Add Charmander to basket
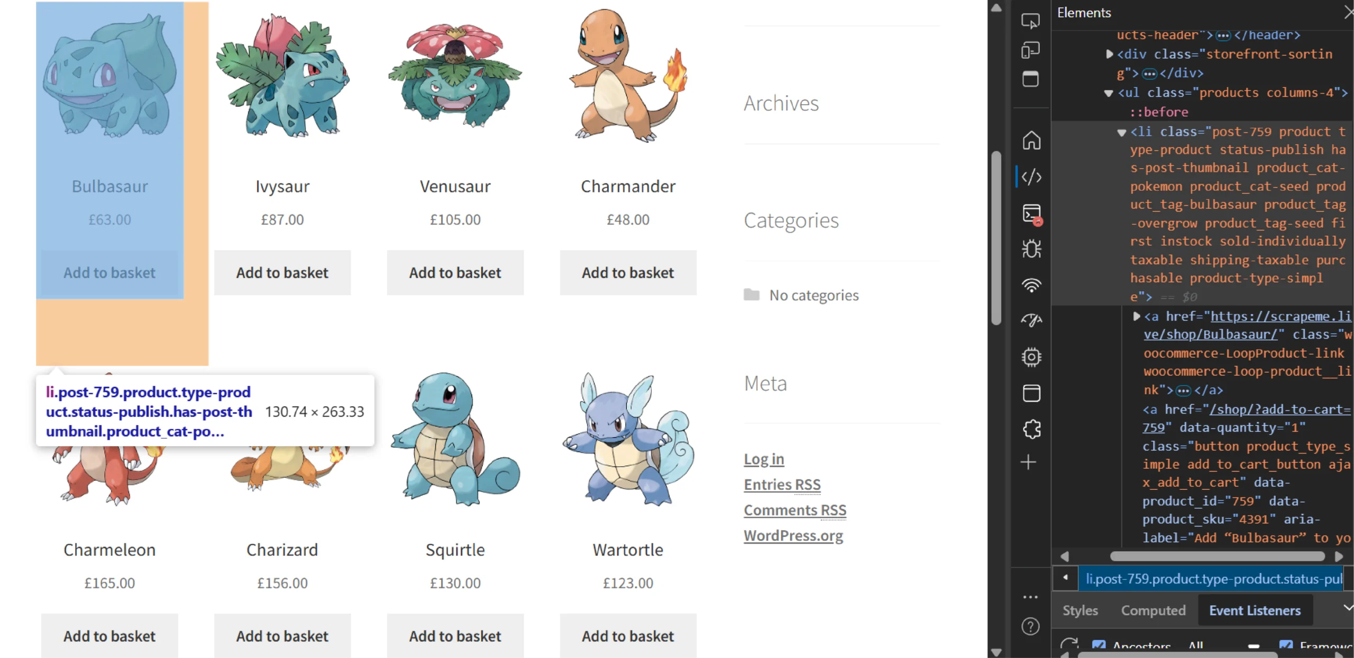This screenshot has width=1354, height=658. coord(628,273)
